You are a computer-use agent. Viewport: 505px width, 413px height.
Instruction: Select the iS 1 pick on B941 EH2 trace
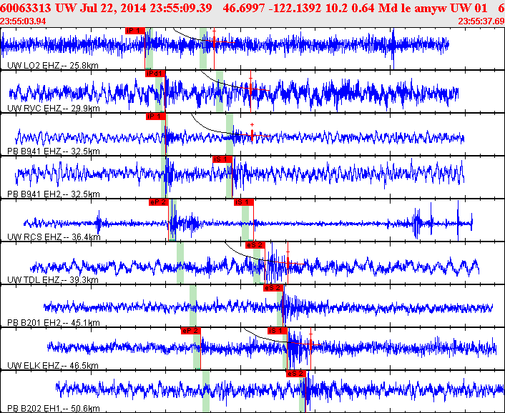point(222,159)
